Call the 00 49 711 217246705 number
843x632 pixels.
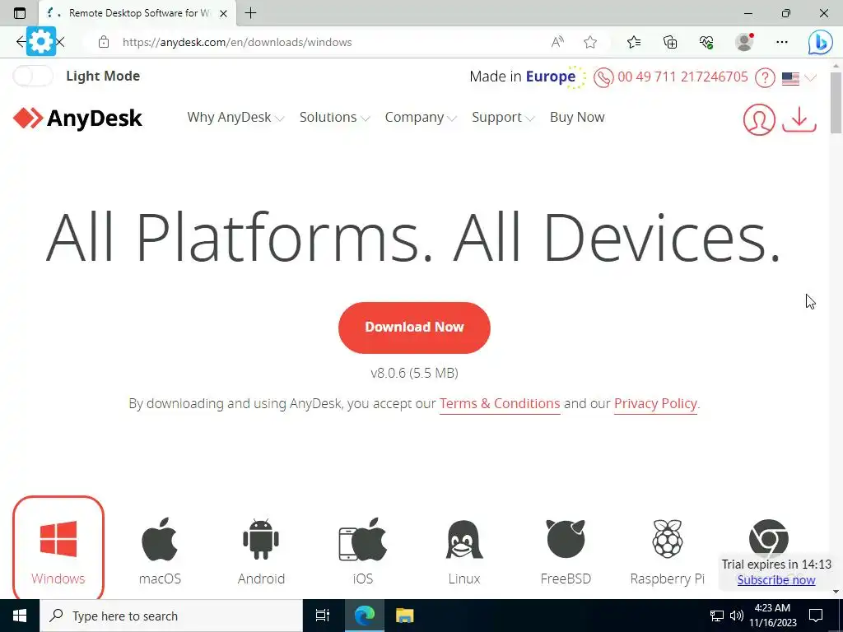682,77
